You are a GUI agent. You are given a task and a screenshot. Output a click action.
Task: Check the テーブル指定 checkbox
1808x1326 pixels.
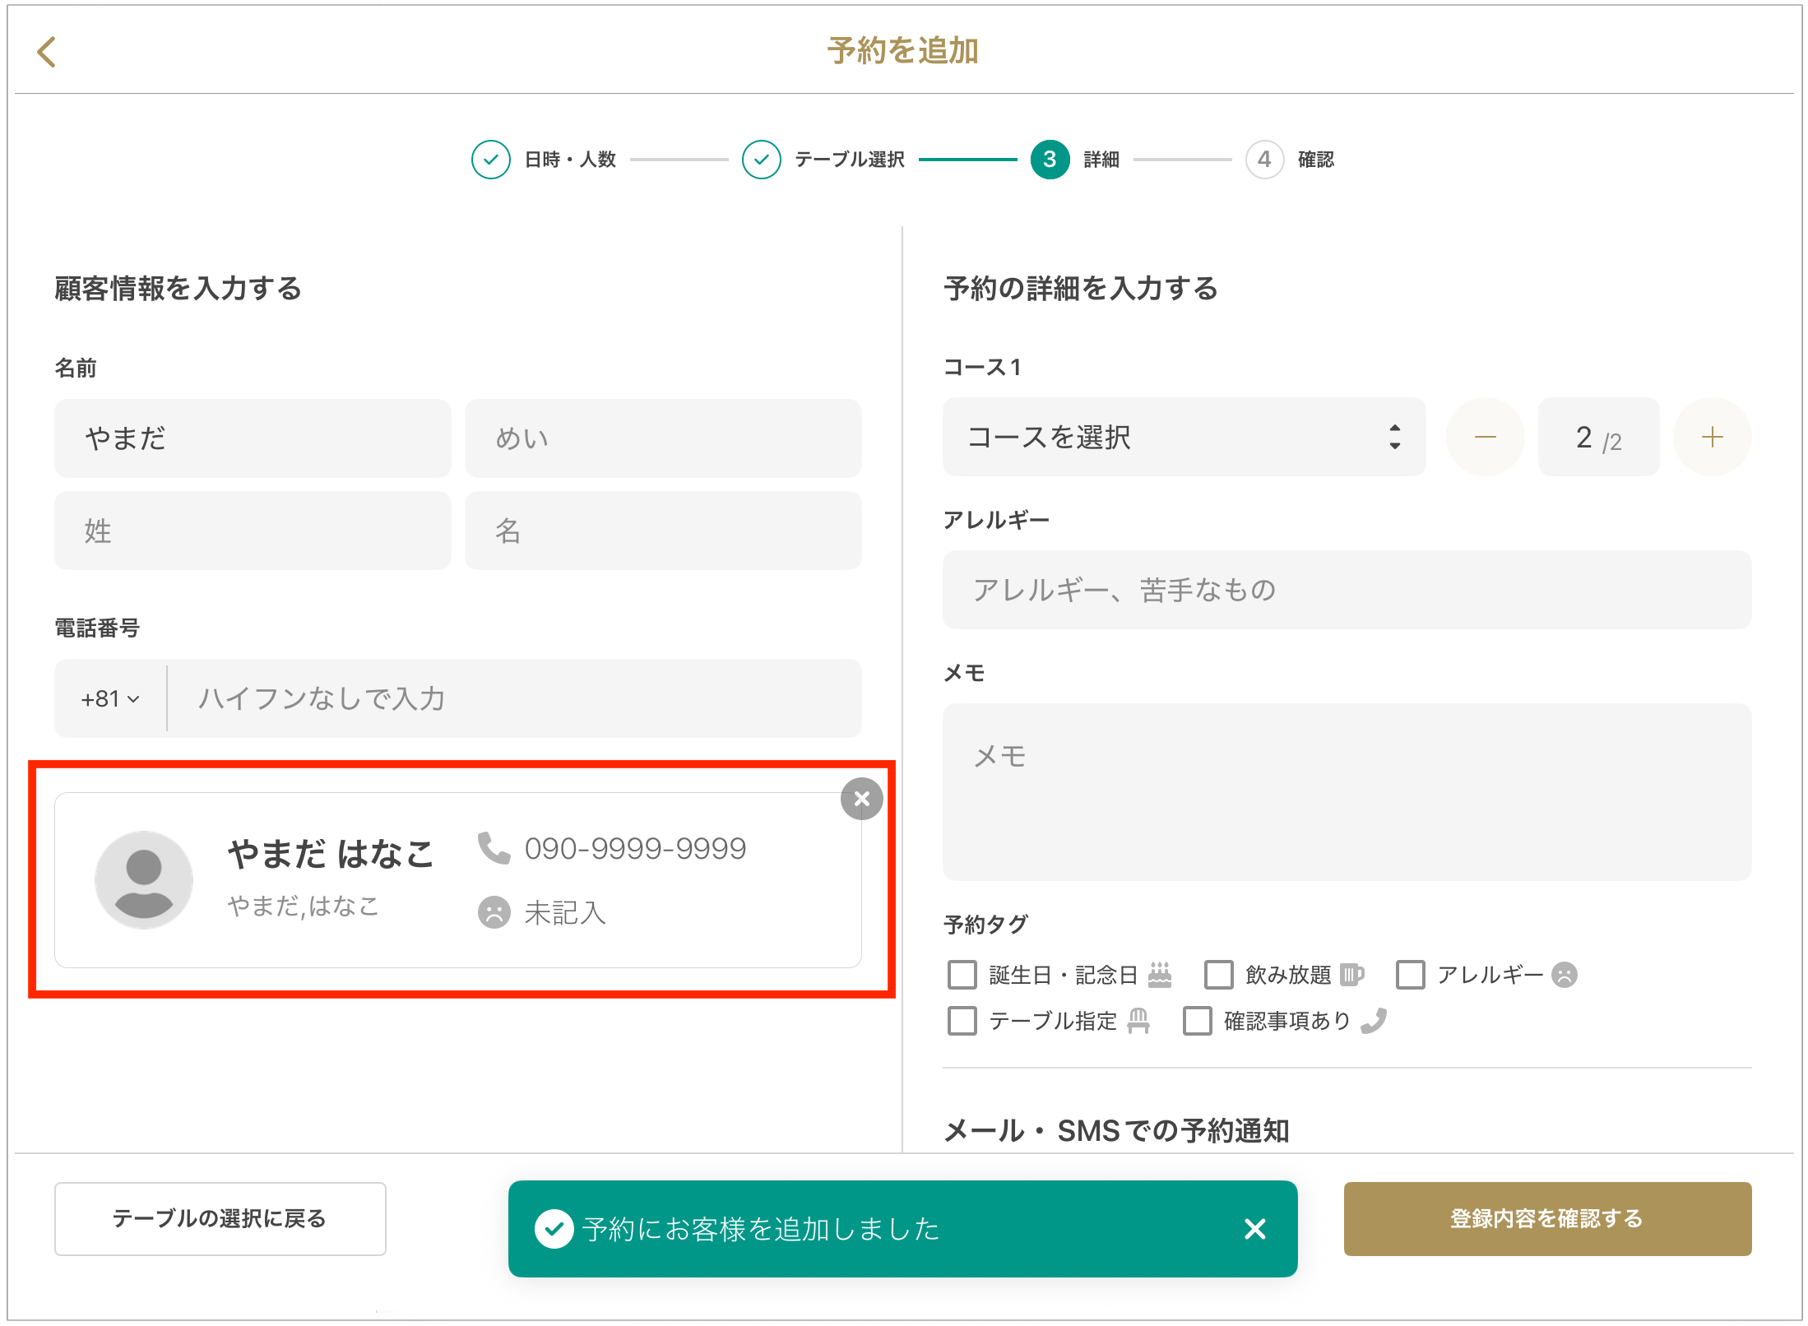click(962, 1021)
